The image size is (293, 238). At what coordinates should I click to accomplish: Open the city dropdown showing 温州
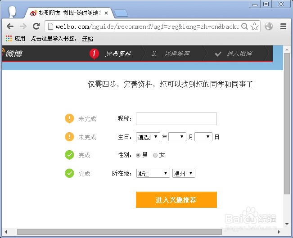[x=184, y=173]
